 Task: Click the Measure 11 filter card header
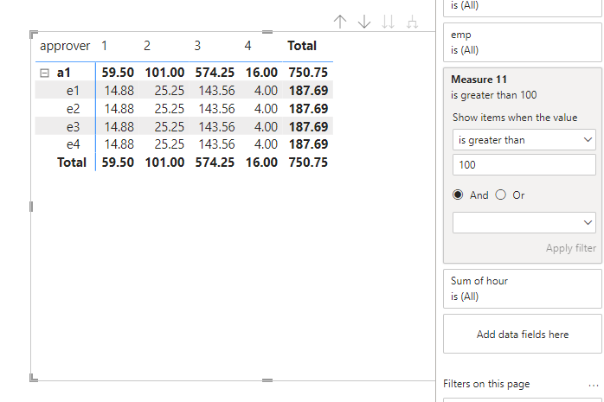479,80
